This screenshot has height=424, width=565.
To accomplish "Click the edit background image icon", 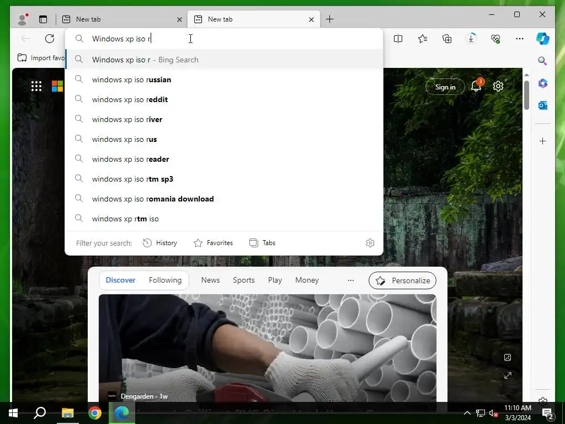I will coord(508,357).
